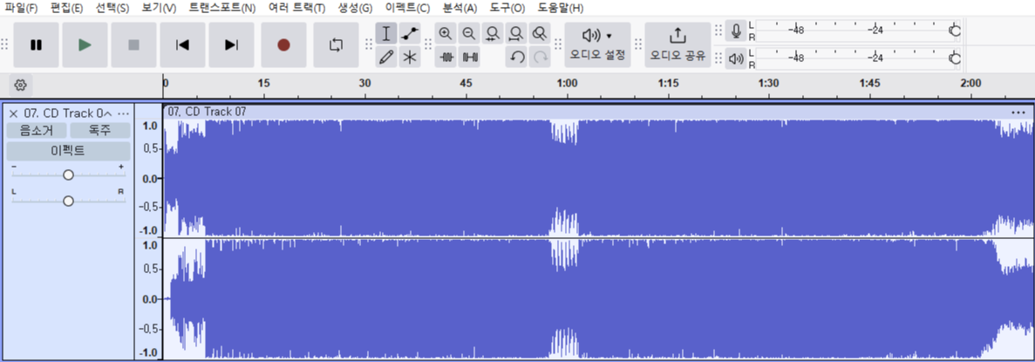Pause playback with the Pause button
The width and height of the screenshot is (1035, 362).
click(37, 44)
